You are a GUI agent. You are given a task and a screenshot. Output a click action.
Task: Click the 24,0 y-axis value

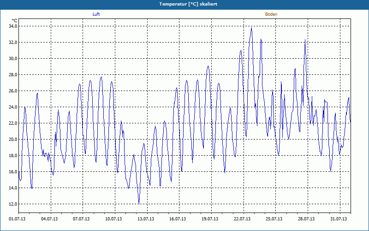(x=13, y=107)
